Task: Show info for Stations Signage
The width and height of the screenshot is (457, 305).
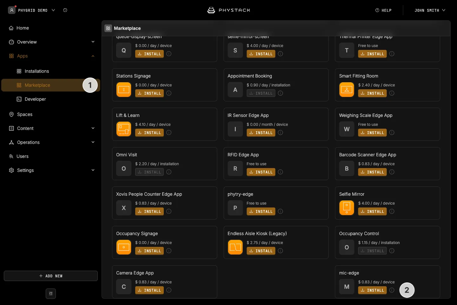Action: click(169, 93)
